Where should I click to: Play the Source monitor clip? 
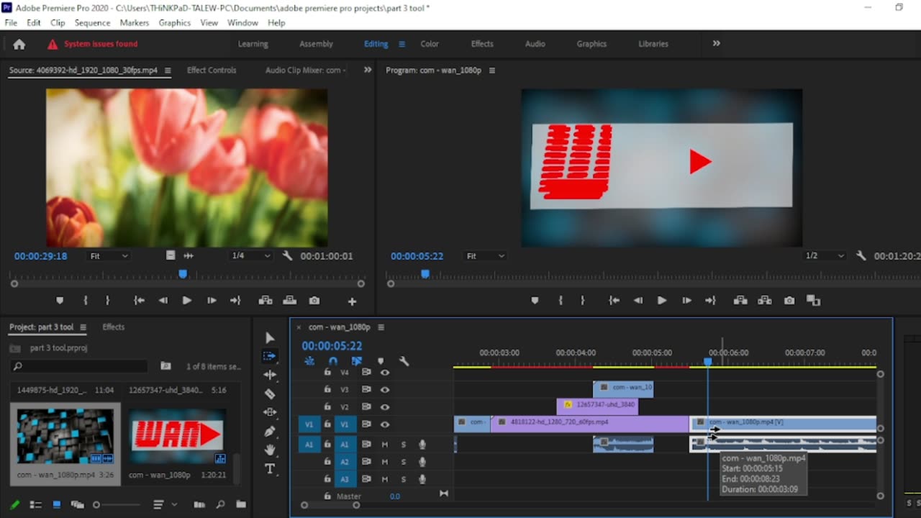[x=187, y=301]
